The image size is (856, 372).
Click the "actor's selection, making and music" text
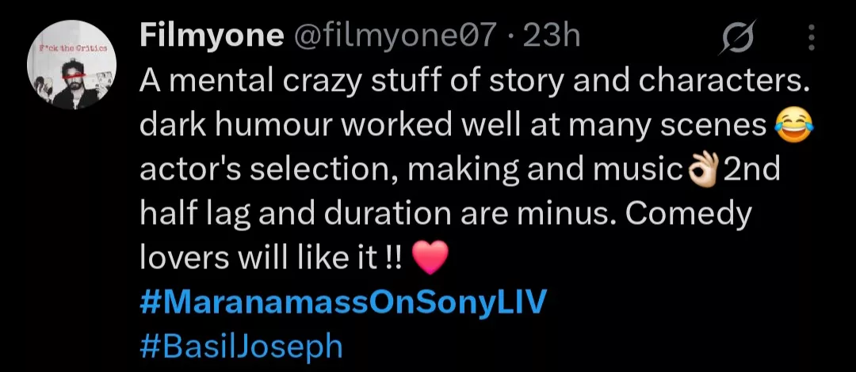point(411,169)
